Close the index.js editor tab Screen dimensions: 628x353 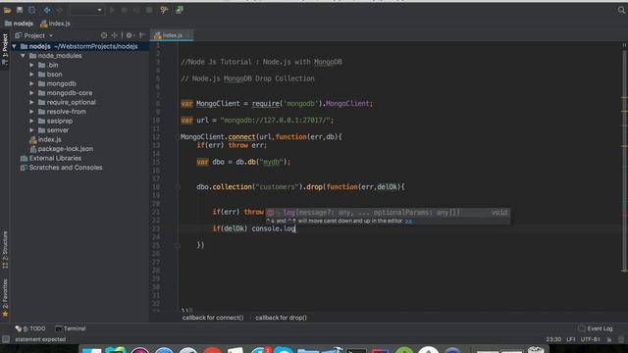pyautogui.click(x=187, y=35)
